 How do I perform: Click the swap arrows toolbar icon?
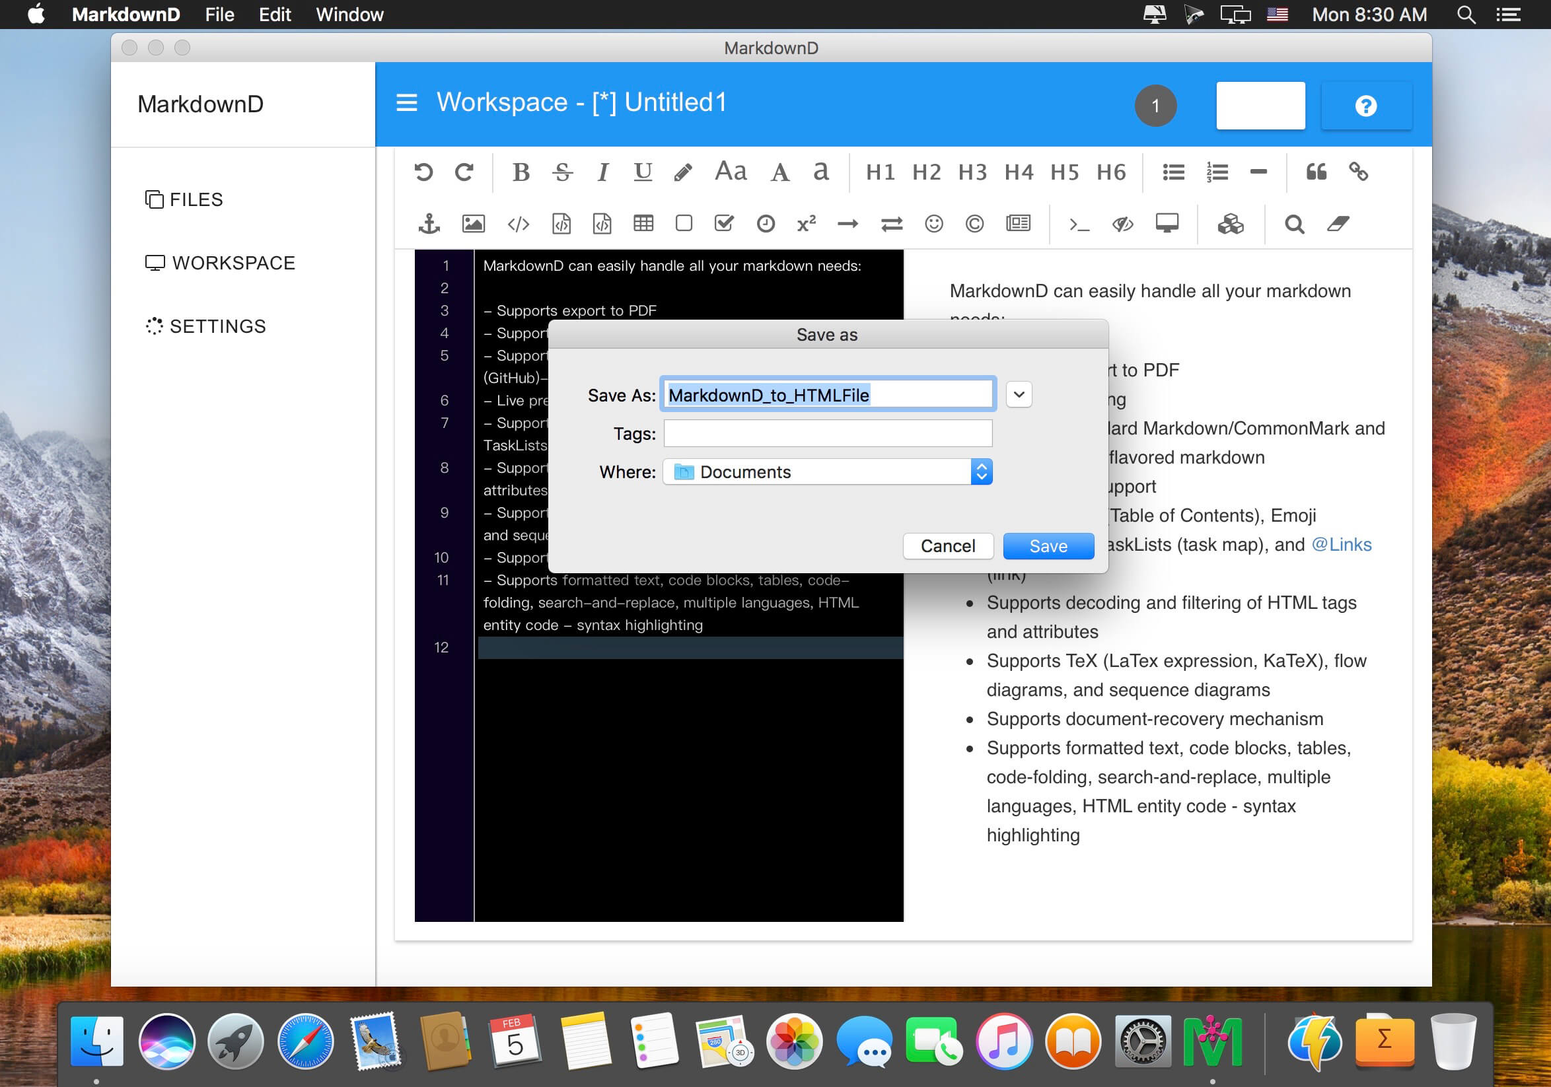[x=892, y=223]
